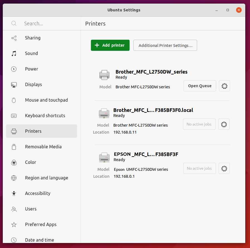Click the green Add printer button
Image resolution: width=250 pixels, height=248 pixels.
point(110,45)
